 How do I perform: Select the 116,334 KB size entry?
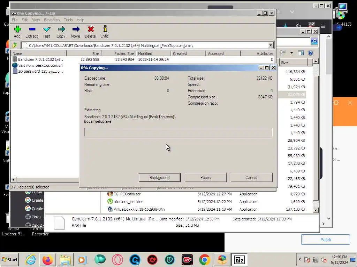295,72
